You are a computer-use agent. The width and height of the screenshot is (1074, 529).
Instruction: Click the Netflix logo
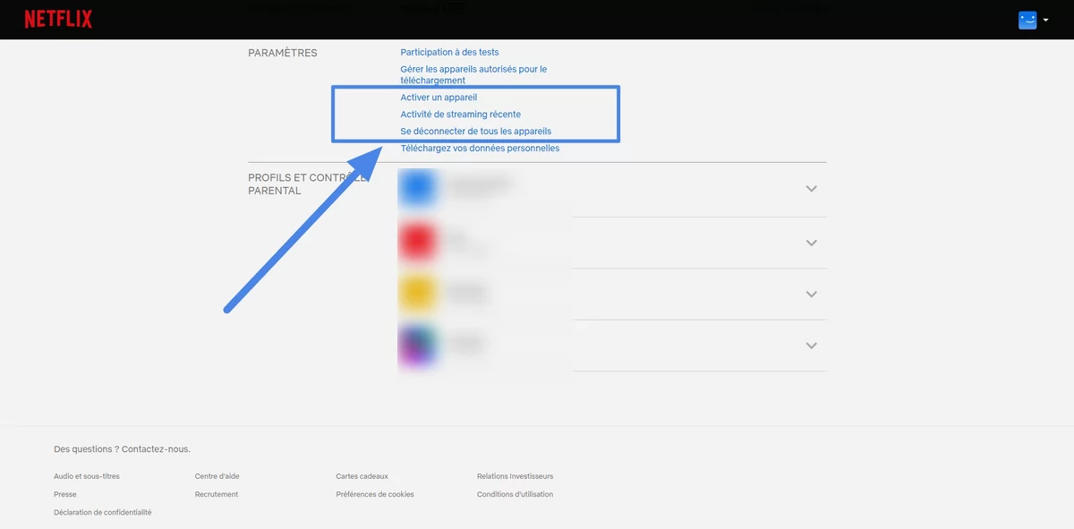(58, 19)
